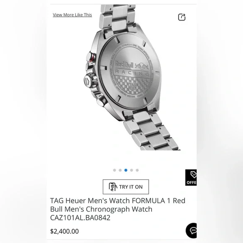Click the OFFE label on black tab
The height and width of the screenshot is (243, 243).
pyautogui.click(x=191, y=183)
